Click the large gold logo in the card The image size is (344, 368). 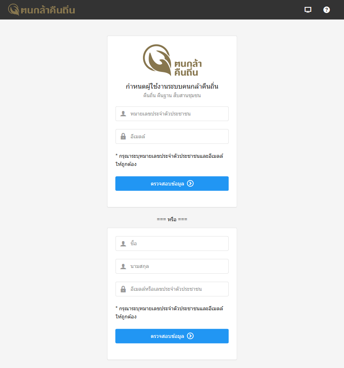(x=172, y=60)
